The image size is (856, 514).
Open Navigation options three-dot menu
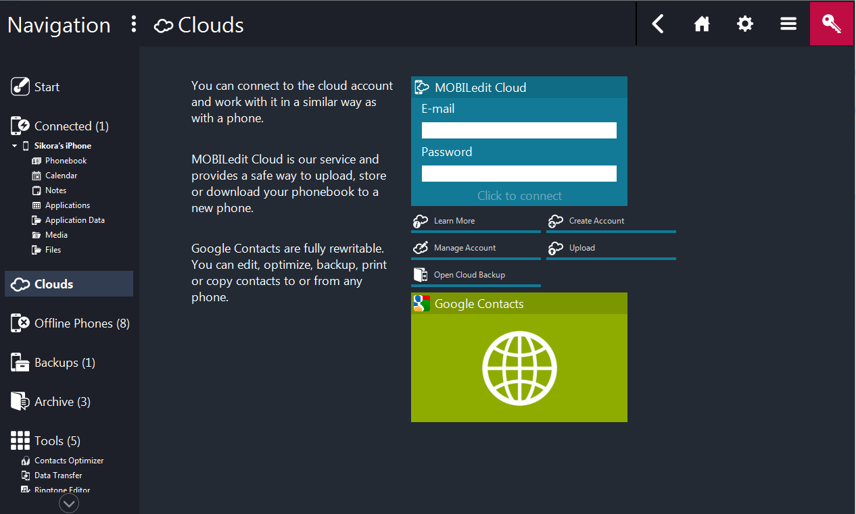[134, 24]
